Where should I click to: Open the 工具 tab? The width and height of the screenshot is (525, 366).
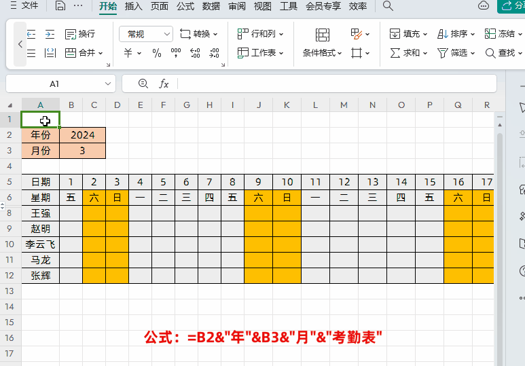click(x=288, y=6)
